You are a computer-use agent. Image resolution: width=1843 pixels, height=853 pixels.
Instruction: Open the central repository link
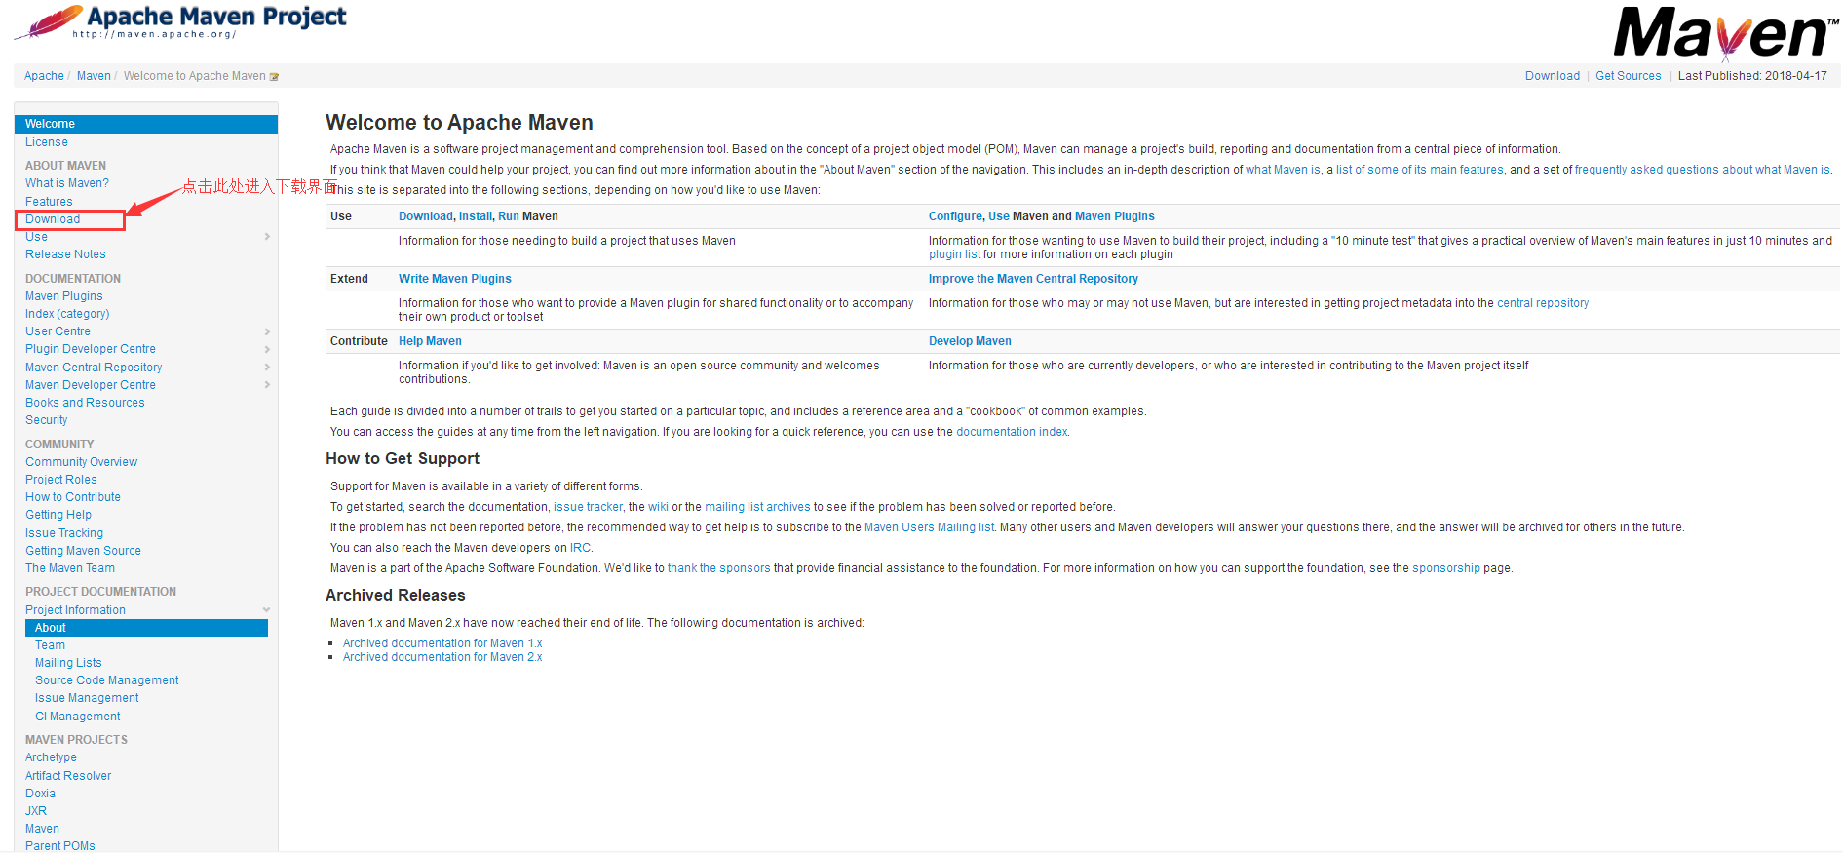1543,303
